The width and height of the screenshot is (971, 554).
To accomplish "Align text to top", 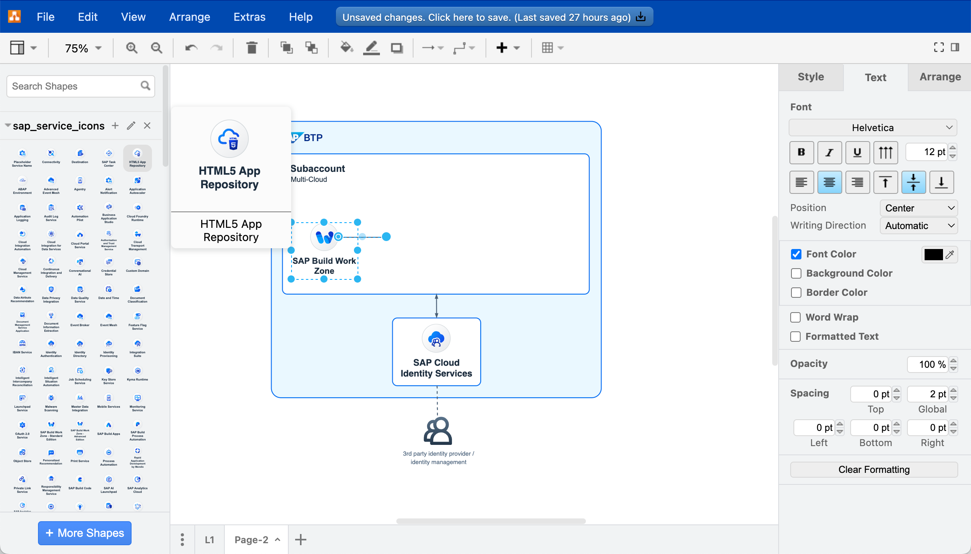I will tap(885, 182).
